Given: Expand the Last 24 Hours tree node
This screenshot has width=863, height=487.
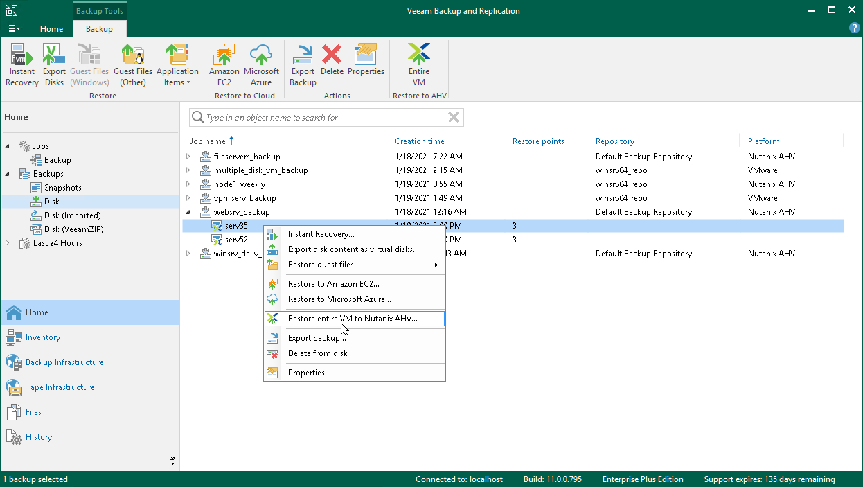Looking at the screenshot, I should 8,243.
